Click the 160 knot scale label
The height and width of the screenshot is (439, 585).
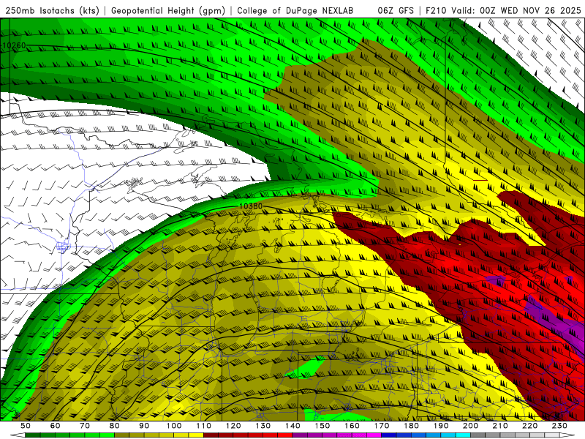pos(352,426)
